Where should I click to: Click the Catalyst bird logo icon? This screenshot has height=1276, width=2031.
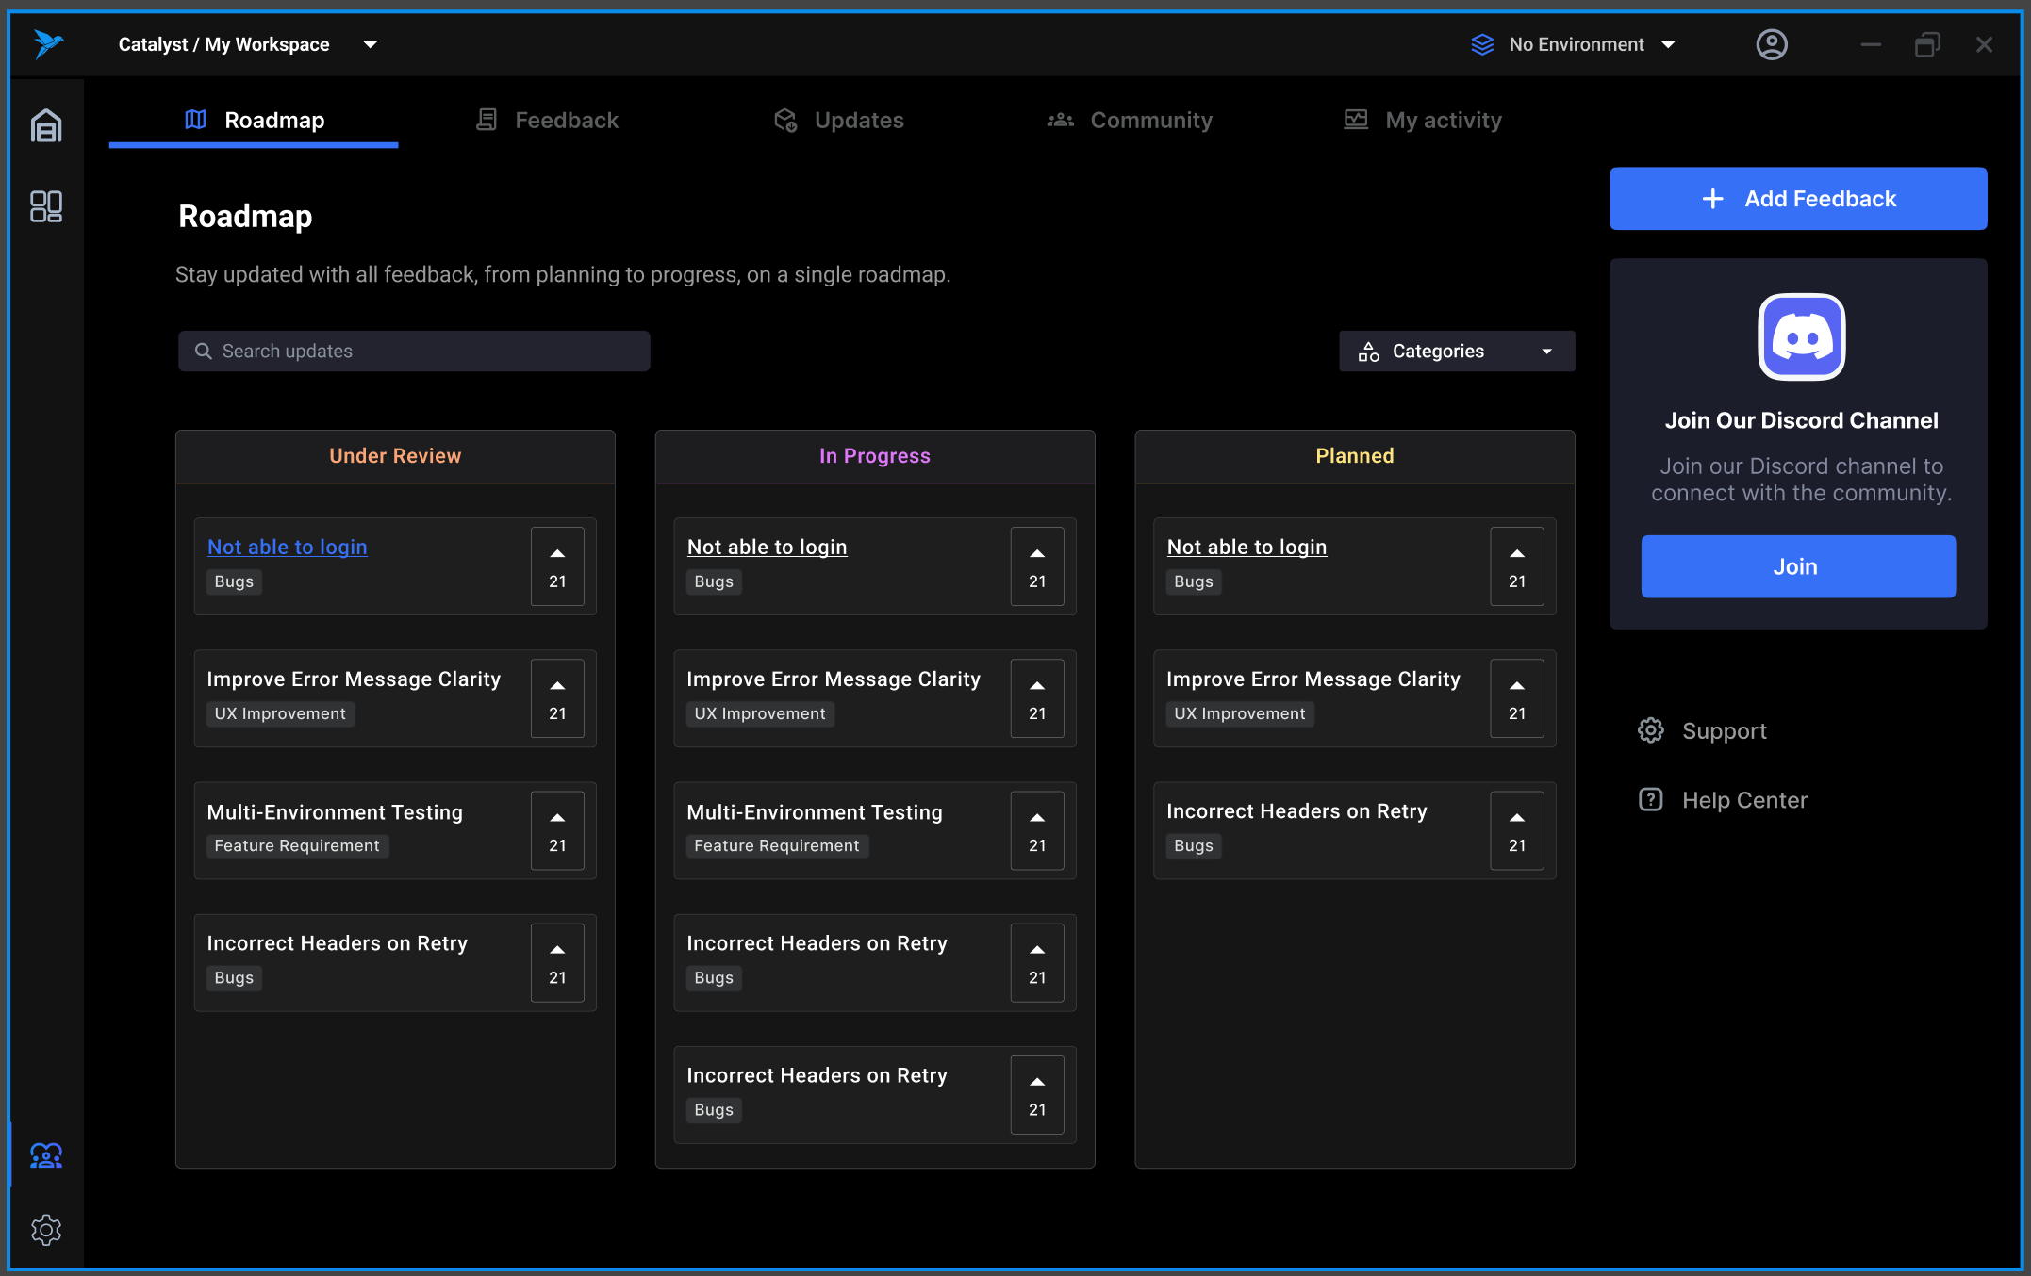coord(48,43)
